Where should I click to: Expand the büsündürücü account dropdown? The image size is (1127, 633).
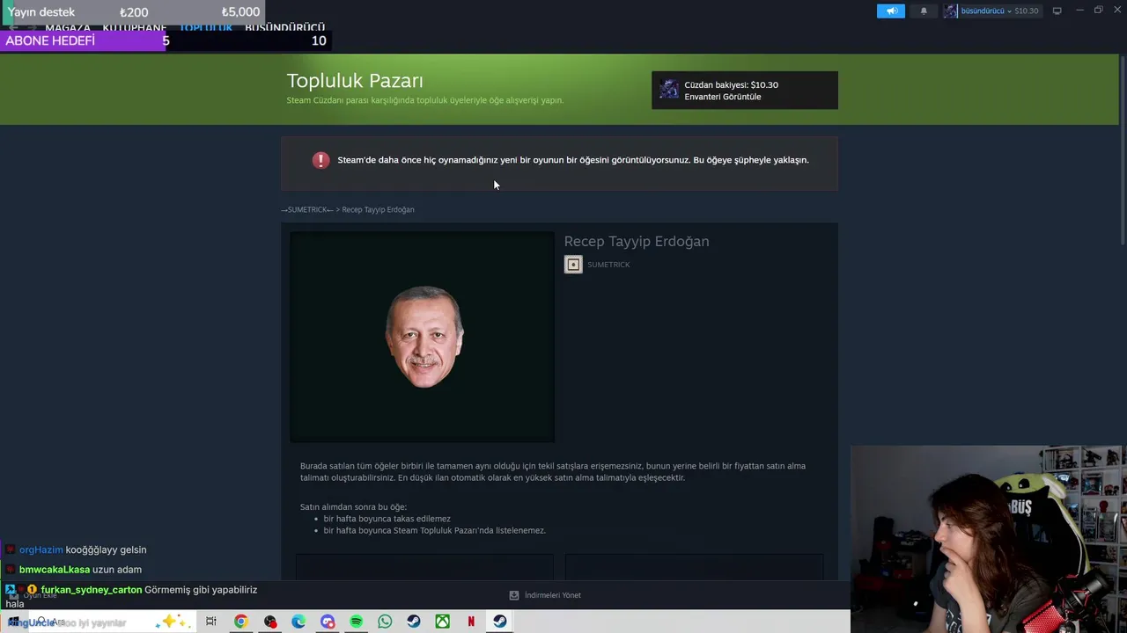click(x=998, y=11)
